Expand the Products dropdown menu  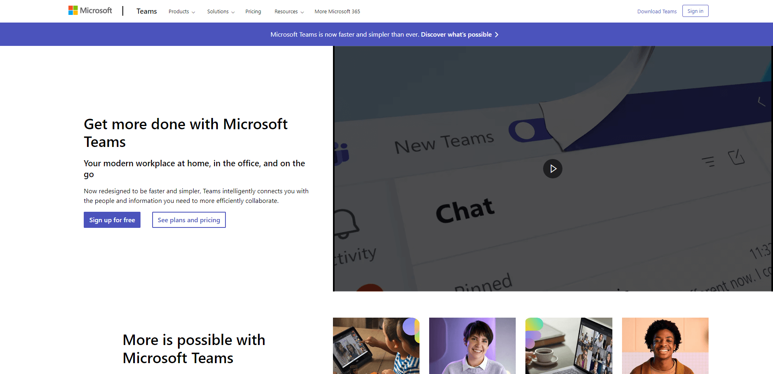[182, 12]
